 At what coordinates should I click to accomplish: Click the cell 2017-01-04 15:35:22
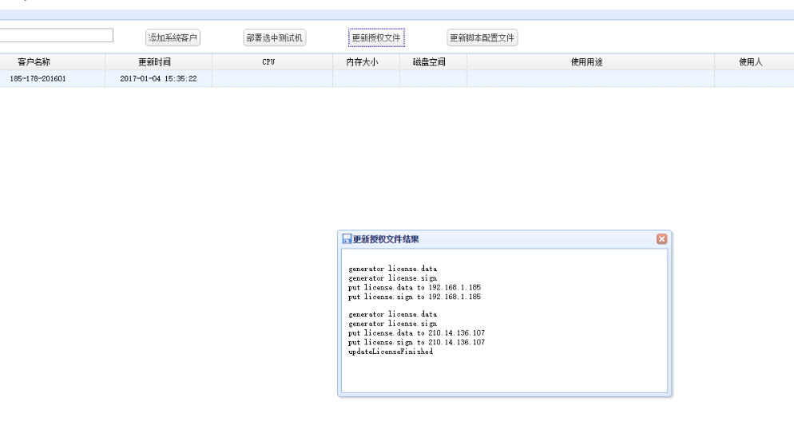point(158,79)
